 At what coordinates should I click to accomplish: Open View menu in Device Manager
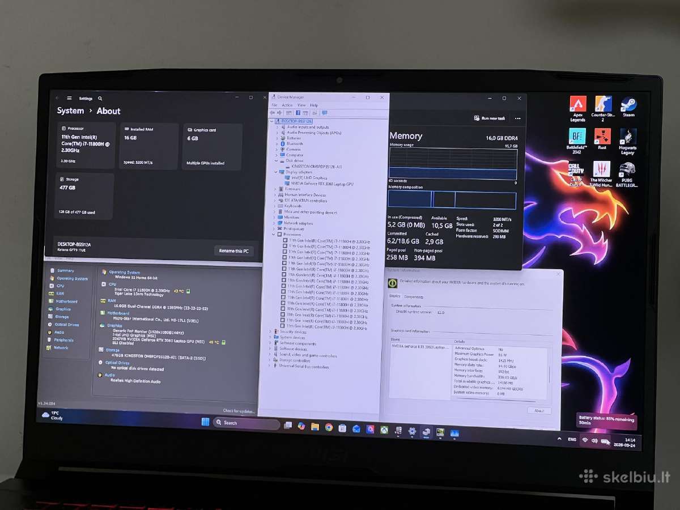[x=301, y=105]
